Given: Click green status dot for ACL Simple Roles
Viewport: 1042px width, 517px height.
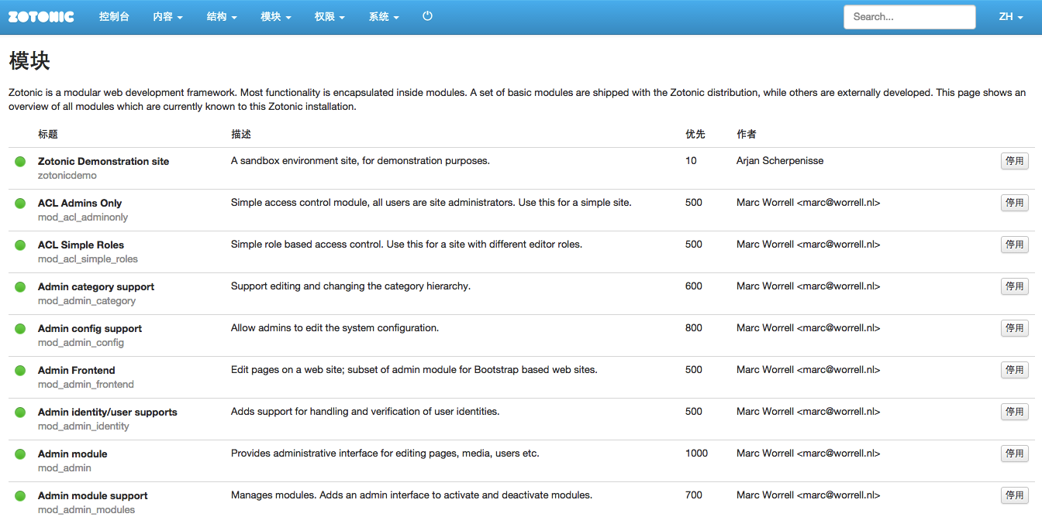Looking at the screenshot, I should [20, 245].
